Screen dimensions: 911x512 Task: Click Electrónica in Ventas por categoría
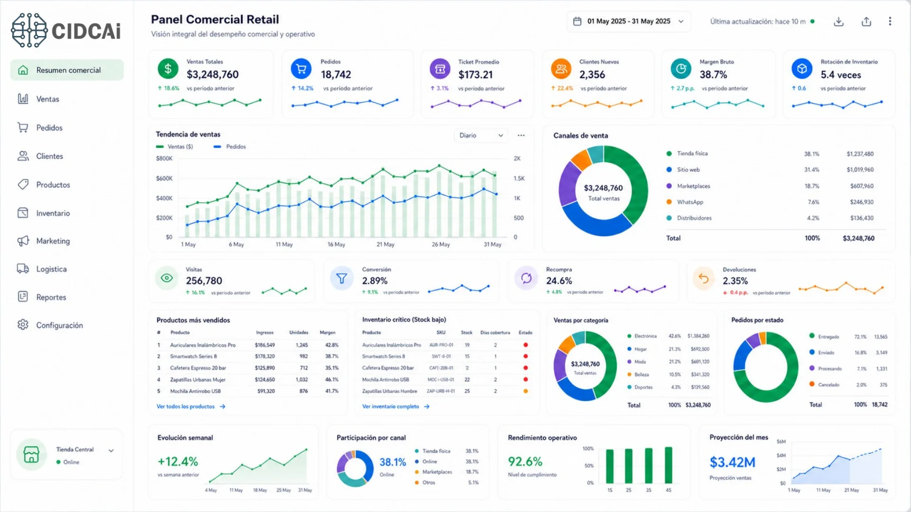[x=645, y=336]
